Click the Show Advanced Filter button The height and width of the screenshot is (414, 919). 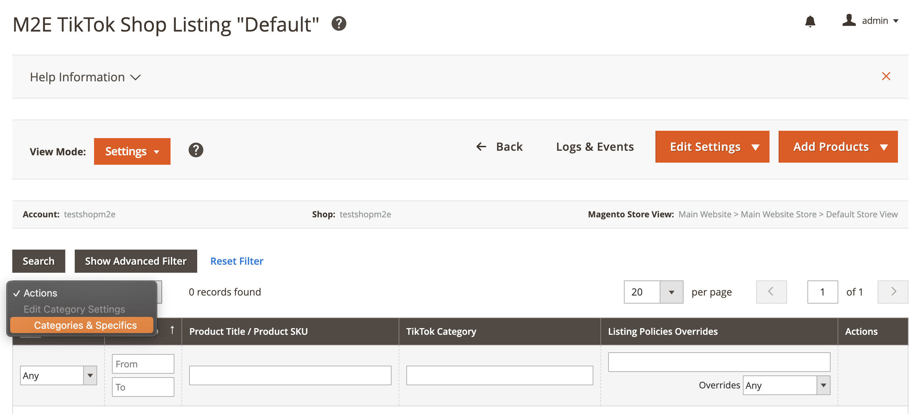[x=135, y=261]
